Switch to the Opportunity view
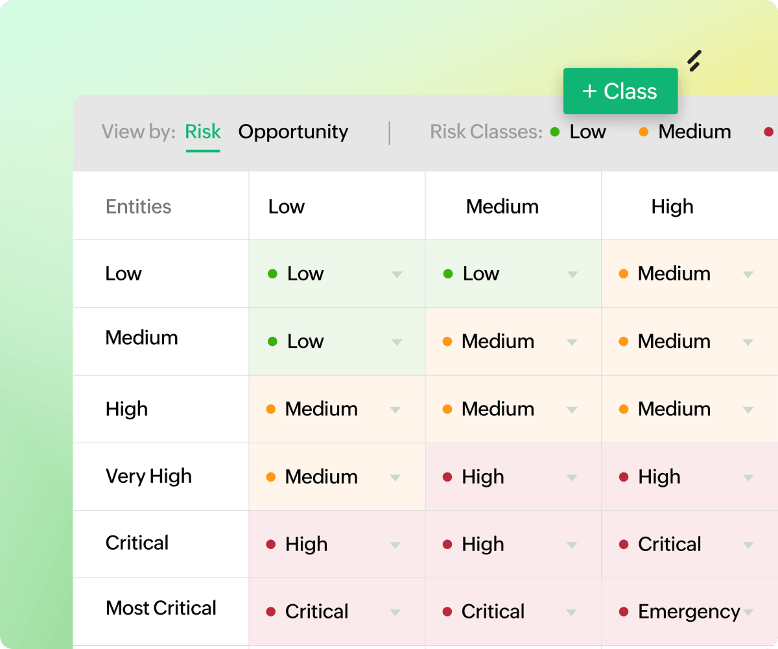This screenshot has width=778, height=649. click(293, 132)
